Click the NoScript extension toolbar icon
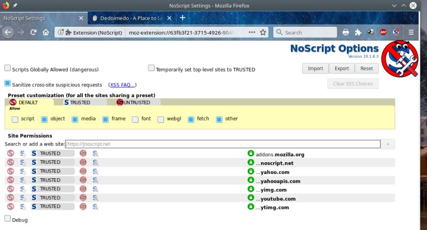427x230 pixels. 397,32
